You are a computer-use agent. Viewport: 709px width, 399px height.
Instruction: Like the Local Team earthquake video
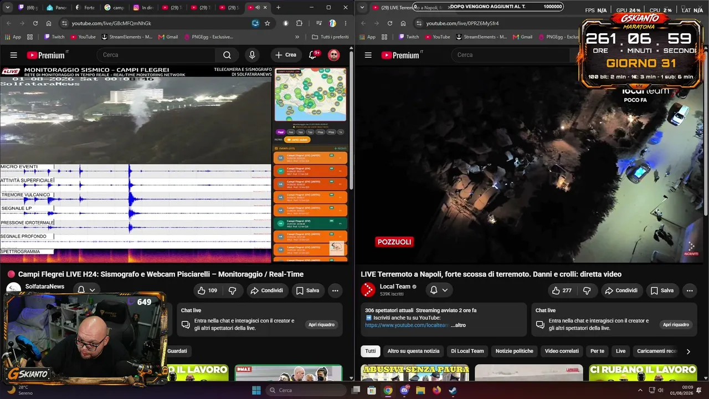pos(562,290)
